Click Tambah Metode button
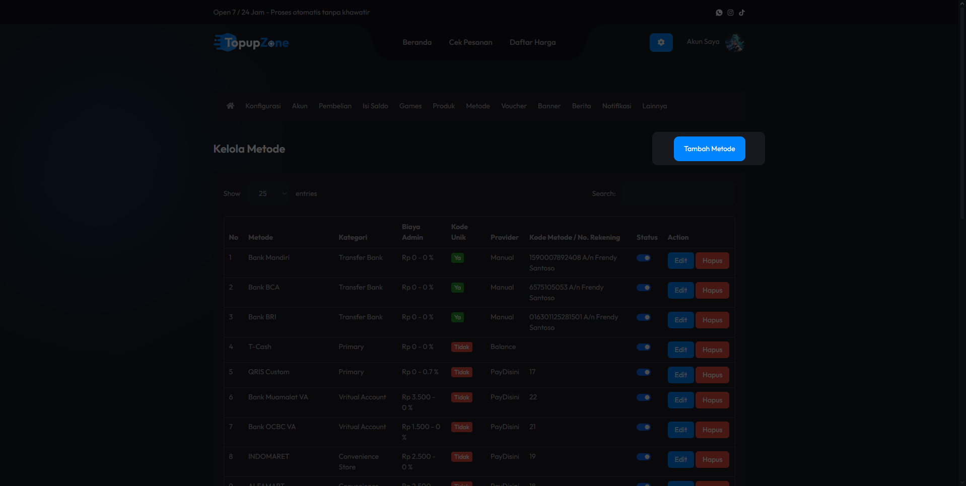This screenshot has height=486, width=966. click(709, 149)
